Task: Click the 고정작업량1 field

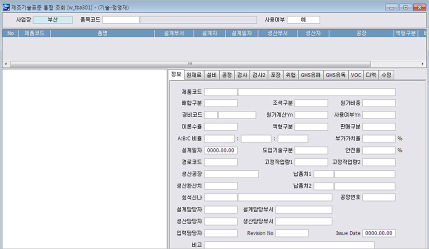Action: [311, 162]
